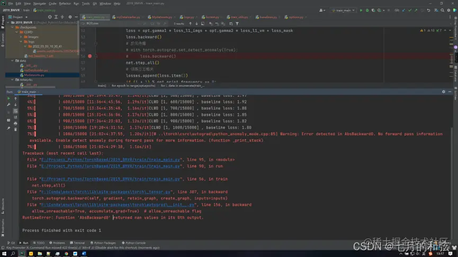Push commits with green arrow icon

click(x=416, y=10)
